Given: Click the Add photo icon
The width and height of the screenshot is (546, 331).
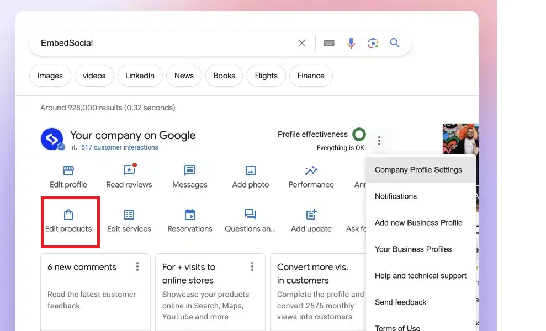Looking at the screenshot, I should [x=251, y=170].
